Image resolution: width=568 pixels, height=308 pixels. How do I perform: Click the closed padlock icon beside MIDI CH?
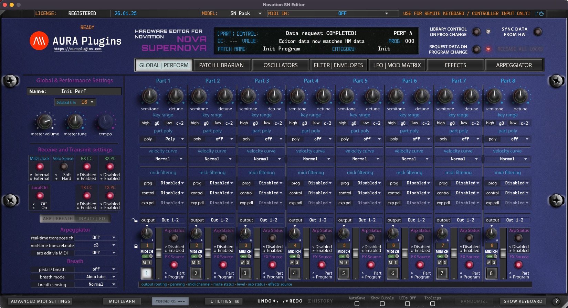pyautogui.click(x=136, y=246)
